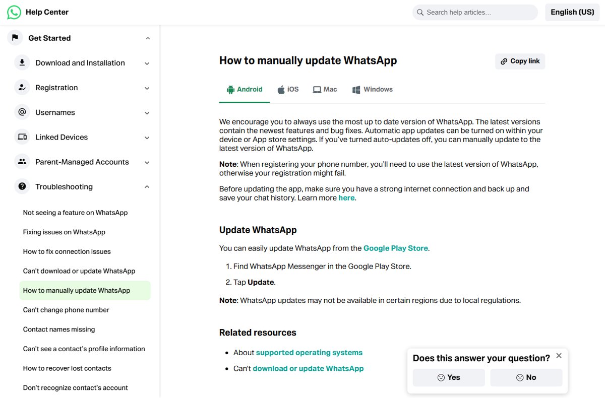The width and height of the screenshot is (605, 398).
Task: Switch to the Windows tab
Action: 372,90
